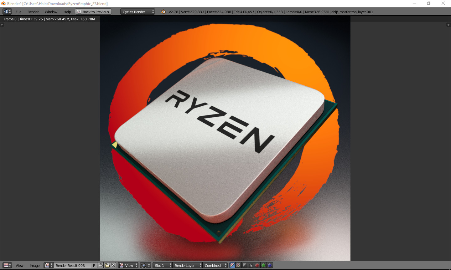Click the Blender logo icon in header

(x=163, y=12)
